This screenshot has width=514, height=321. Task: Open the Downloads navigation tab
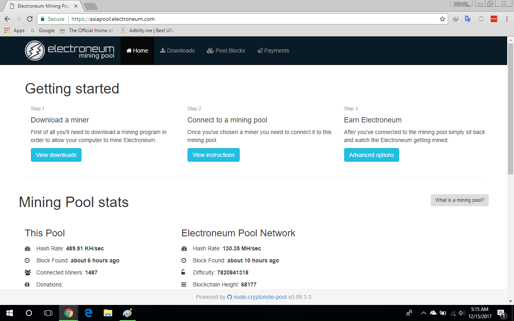(177, 51)
